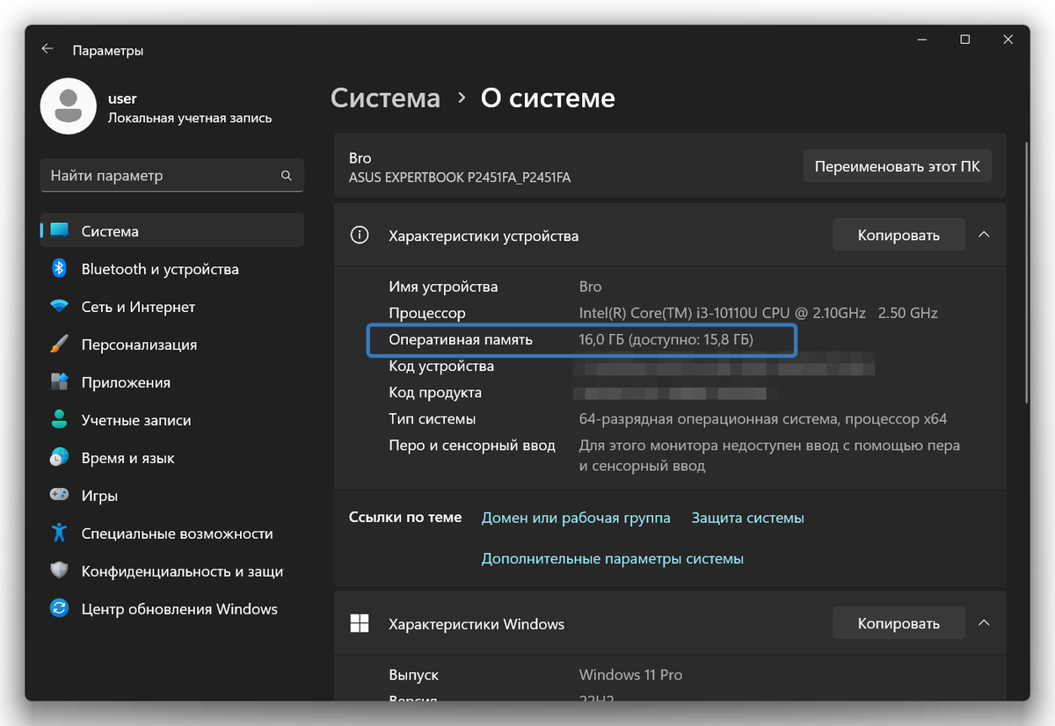Click the gamepad icon for Игры

[x=60, y=496]
